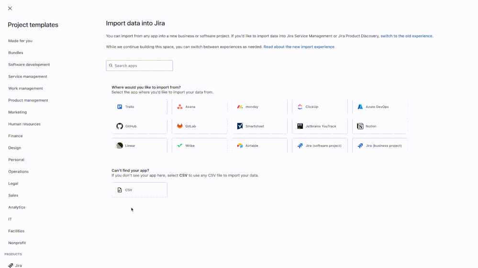Show Design templates
Viewport: 478px width, 268px height.
coord(15,148)
